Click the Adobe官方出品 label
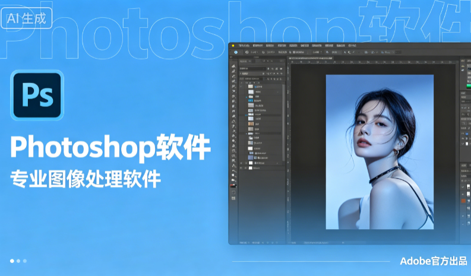Screen dimensions: 471x276 coord(434,261)
